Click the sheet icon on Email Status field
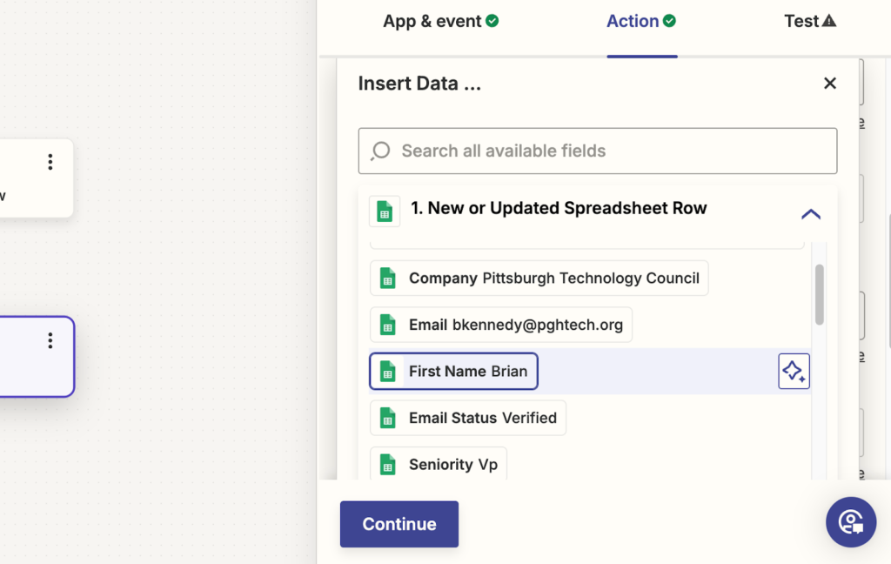Viewport: 891px width, 564px height. pos(388,418)
